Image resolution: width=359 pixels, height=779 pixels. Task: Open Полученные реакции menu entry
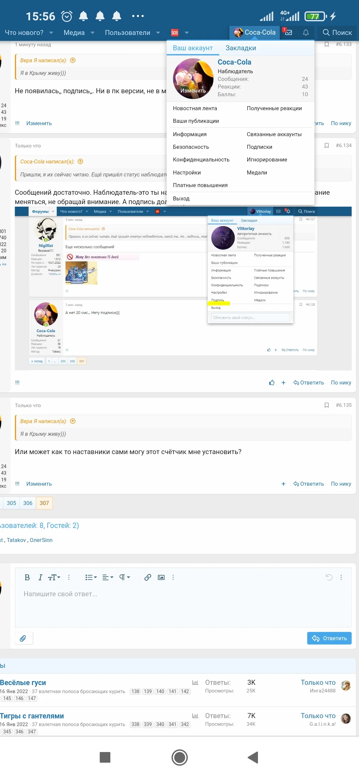[x=274, y=108]
